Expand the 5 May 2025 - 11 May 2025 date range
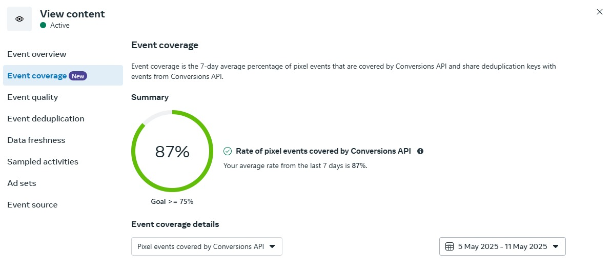The image size is (612, 271). coord(502,246)
